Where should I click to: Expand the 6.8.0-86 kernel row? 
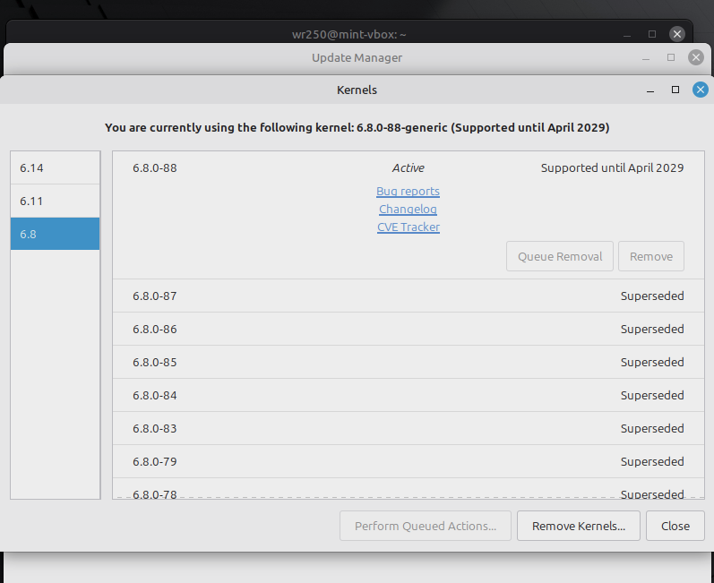pyautogui.click(x=408, y=330)
